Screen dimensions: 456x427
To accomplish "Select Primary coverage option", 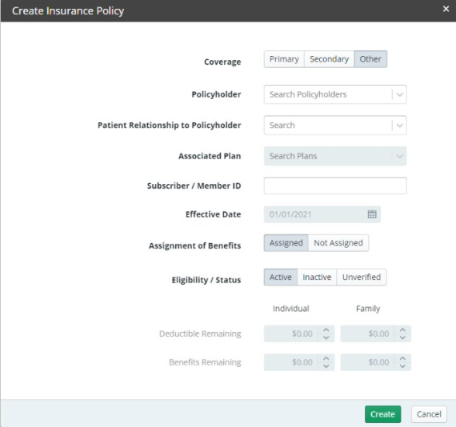I will 284,59.
